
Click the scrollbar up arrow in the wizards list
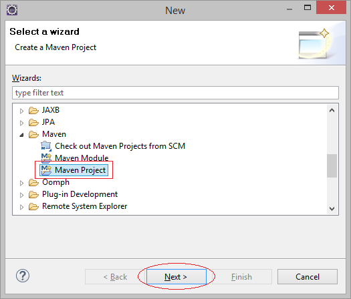[x=332, y=110]
